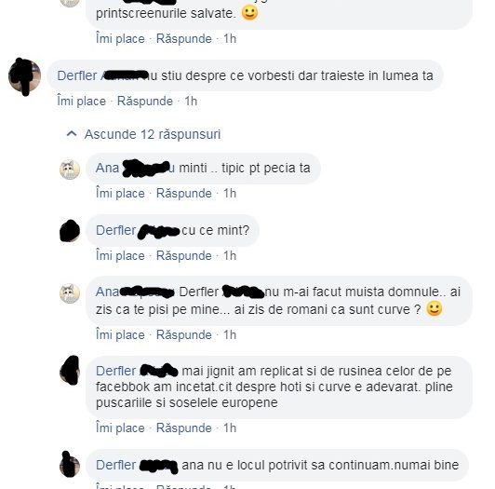Image resolution: width=495 pixels, height=489 pixels.
Task: Reply to the 'cu ce mint?' comment
Action: click(x=184, y=256)
